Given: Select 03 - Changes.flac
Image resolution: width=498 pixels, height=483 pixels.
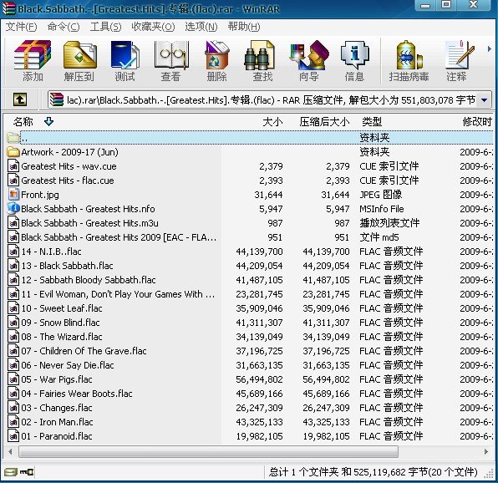Looking at the screenshot, I should (x=57, y=408).
